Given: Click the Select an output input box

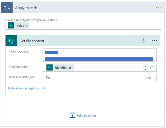Looking at the screenshot, I should [83, 26].
